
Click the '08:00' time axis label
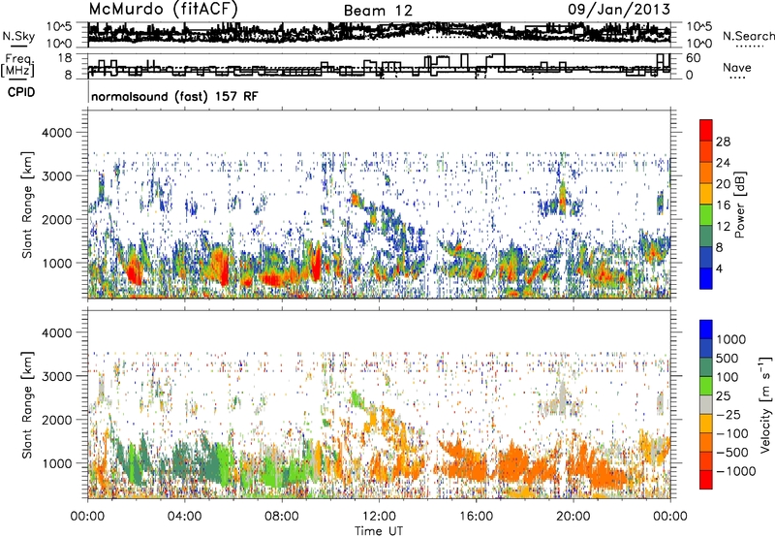click(x=281, y=517)
